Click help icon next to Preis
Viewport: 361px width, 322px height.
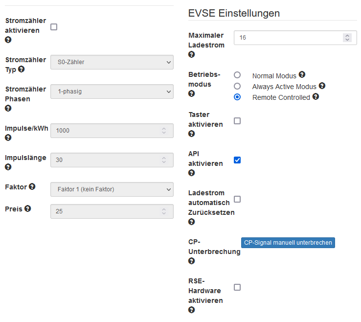(x=28, y=208)
